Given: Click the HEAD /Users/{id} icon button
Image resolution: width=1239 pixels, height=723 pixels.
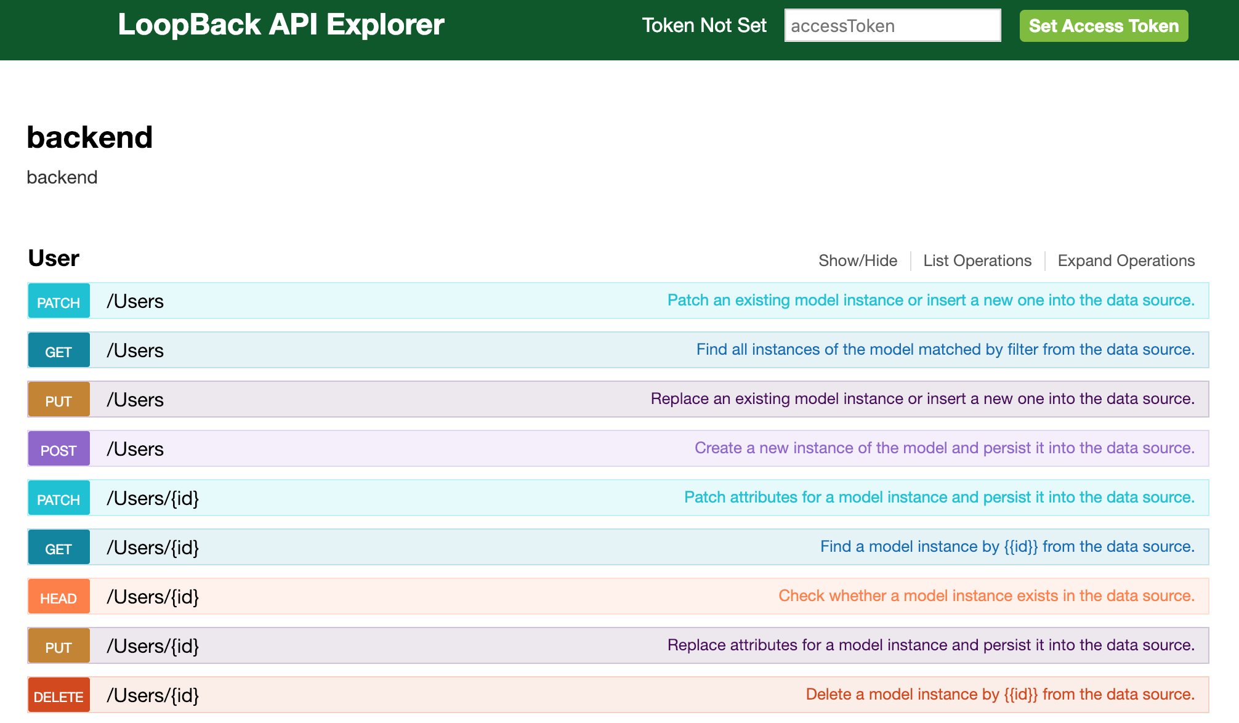Looking at the screenshot, I should pos(58,597).
